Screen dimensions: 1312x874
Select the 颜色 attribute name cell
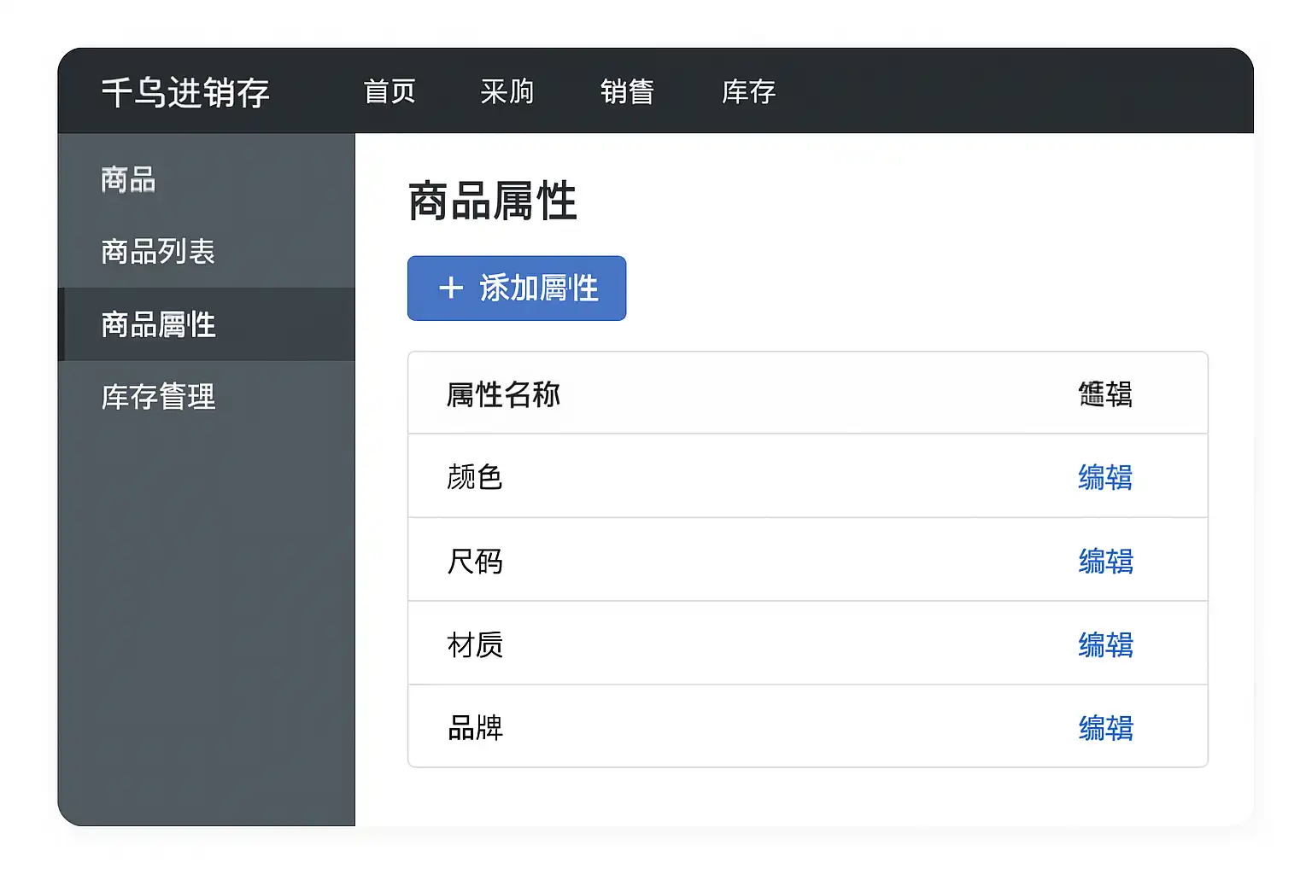click(475, 477)
